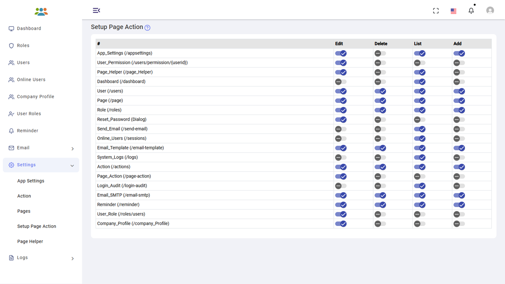Open Online Users in the sidebar
The width and height of the screenshot is (505, 284).
[x=31, y=80]
